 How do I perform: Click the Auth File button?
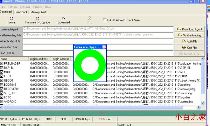click(x=189, y=41)
